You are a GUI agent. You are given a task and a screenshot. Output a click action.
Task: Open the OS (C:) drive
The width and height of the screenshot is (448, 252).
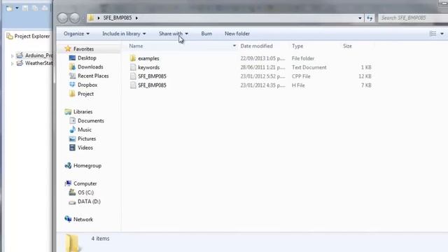[85, 192]
